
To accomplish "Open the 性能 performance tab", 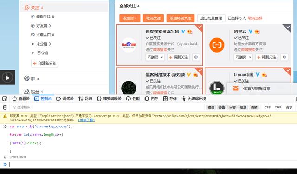I will (133, 99).
